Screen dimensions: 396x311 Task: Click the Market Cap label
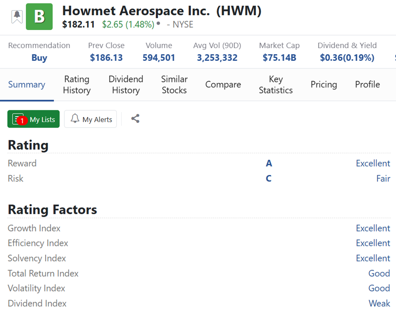pos(279,45)
